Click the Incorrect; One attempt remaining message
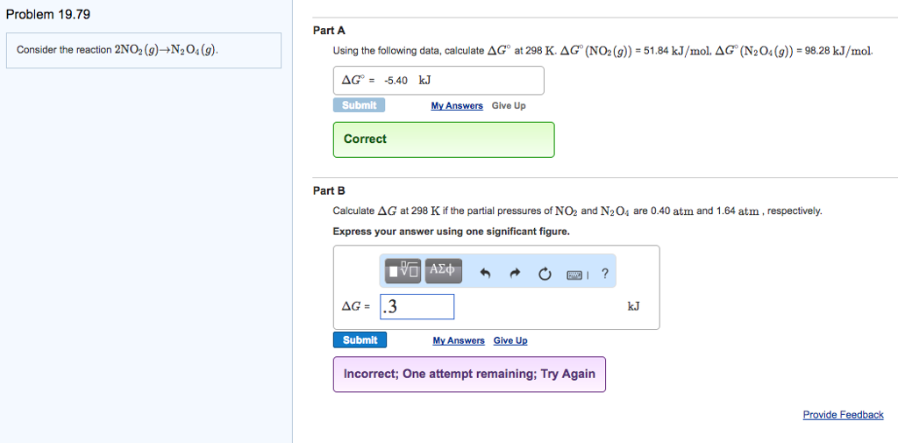 (469, 374)
